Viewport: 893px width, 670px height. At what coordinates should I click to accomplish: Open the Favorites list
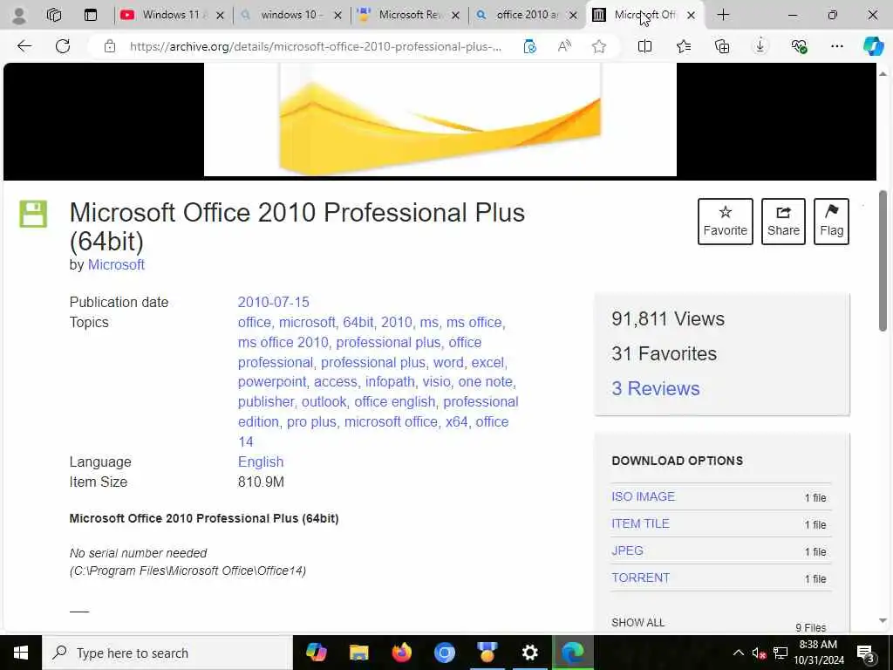click(x=684, y=46)
